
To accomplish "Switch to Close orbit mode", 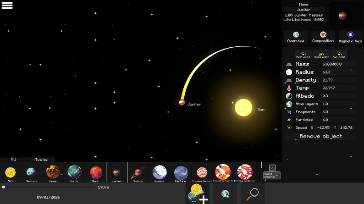I will (321, 55).
